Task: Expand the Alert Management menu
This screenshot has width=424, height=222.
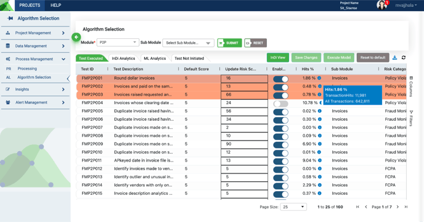Action: click(x=63, y=102)
